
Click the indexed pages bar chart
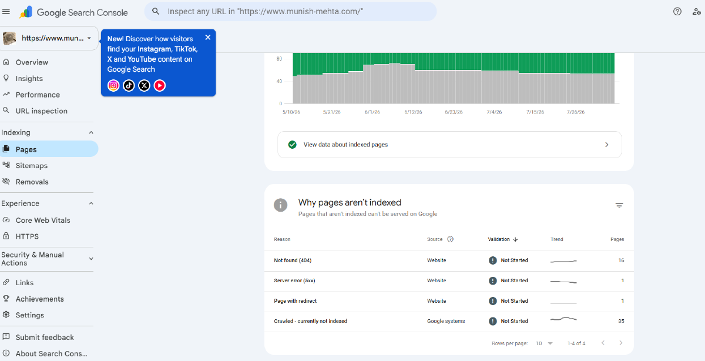click(454, 78)
